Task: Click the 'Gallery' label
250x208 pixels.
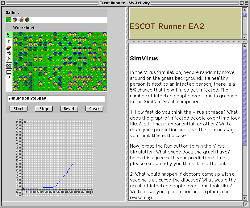Action: [13, 13]
